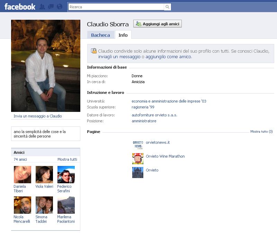Expand pages with Mostra tutto (3)
This screenshot has height=238, width=277.
(x=261, y=132)
